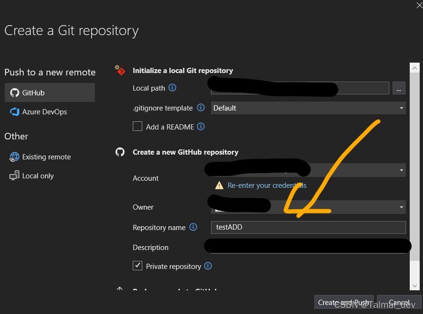
Task: Open the Private repository info icon
Action: click(x=208, y=266)
